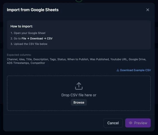Click the download icon beside Example CSV
This screenshot has height=135, width=158.
pos(118,70)
